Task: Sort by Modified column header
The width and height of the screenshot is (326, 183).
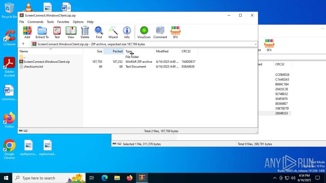Action: coord(167,51)
